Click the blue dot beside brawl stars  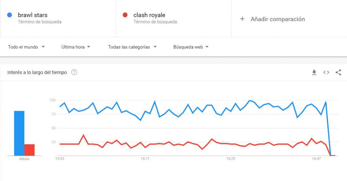click(10, 15)
